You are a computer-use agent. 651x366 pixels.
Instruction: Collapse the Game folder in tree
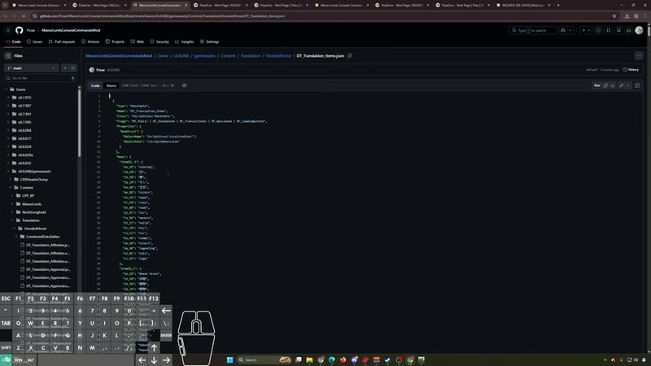(x=7, y=89)
